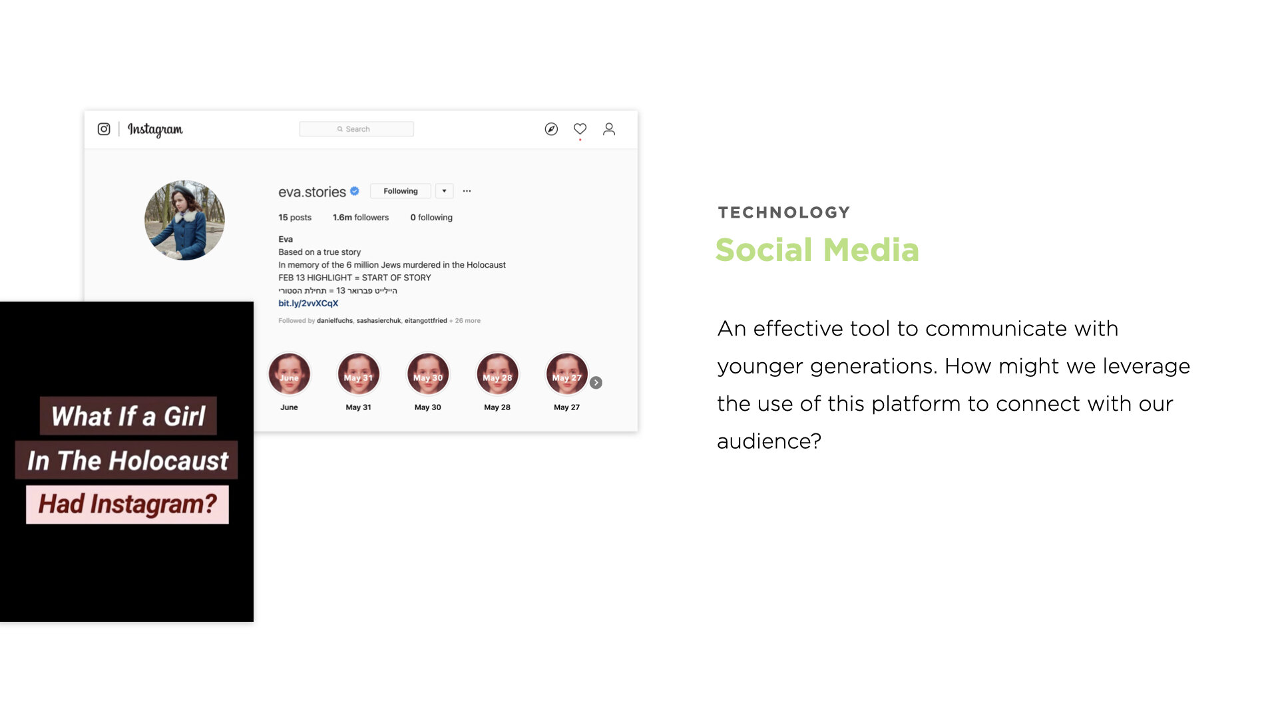Click the 'TECHNOLOGY' label

(784, 212)
